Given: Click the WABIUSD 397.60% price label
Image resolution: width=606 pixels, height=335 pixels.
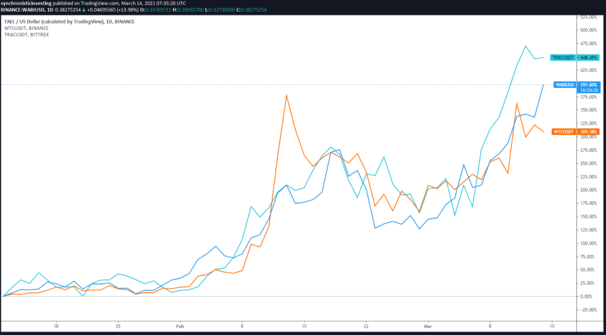Looking at the screenshot, I should point(576,84).
